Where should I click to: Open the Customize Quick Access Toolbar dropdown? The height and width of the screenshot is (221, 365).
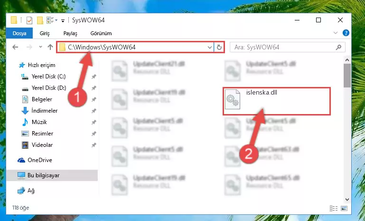coord(63,21)
